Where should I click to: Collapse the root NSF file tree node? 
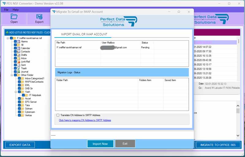click(8, 38)
